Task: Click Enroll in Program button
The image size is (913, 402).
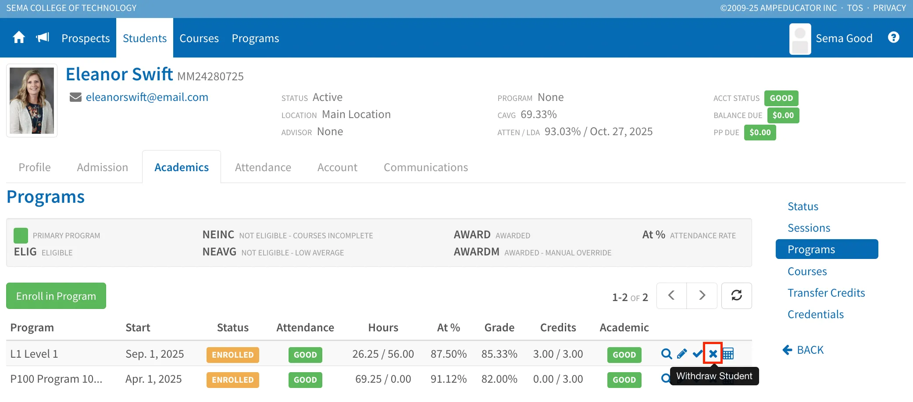Action: click(x=56, y=296)
